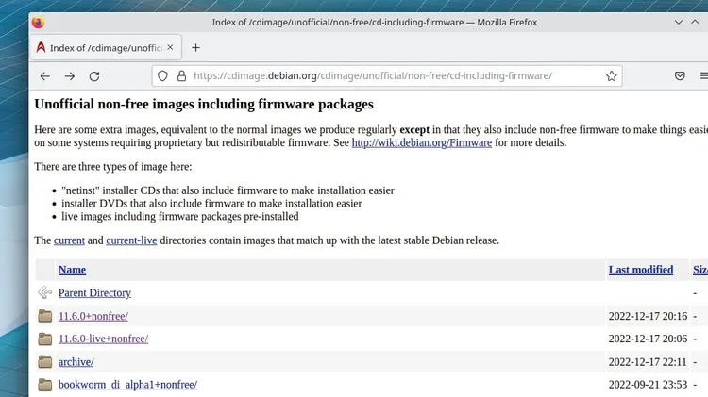708x397 pixels.
Task: Bookmark this page with the star
Action: pyautogui.click(x=612, y=75)
